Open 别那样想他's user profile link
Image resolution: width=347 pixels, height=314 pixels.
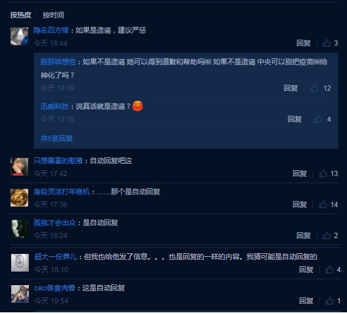58,62
